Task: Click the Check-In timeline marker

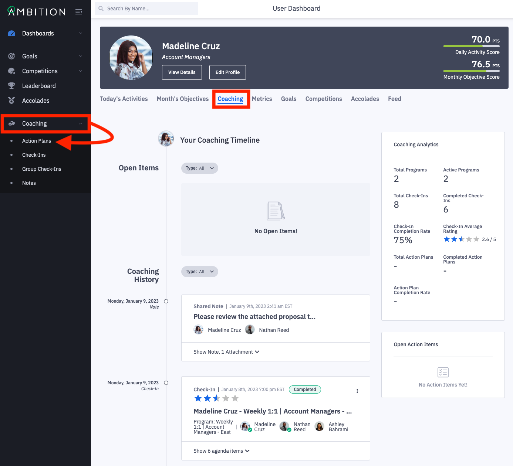Action: [x=166, y=383]
